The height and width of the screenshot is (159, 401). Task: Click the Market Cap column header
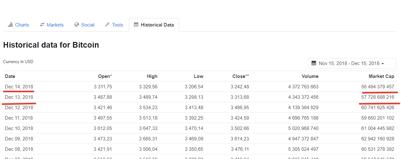pos(381,76)
